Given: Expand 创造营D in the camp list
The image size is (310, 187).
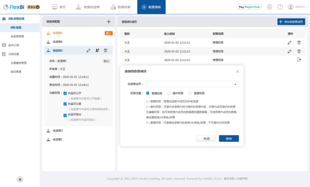Looking at the screenshot, I should click(x=58, y=131).
